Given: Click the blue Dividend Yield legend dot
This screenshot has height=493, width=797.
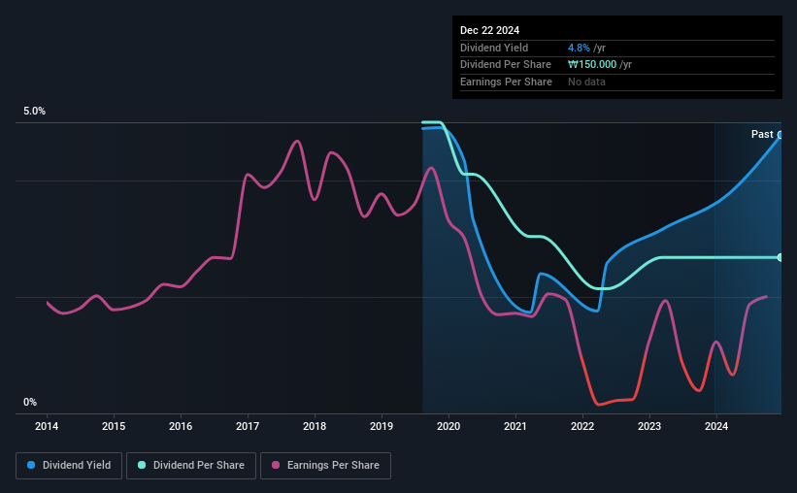Looking at the screenshot, I should pos(31,465).
